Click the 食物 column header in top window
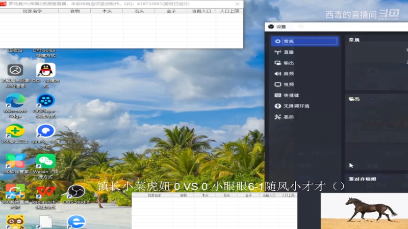This screenshot has width=408, height=229. [x=75, y=11]
